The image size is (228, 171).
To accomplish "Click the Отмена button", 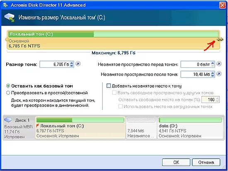I will tap(206, 162).
